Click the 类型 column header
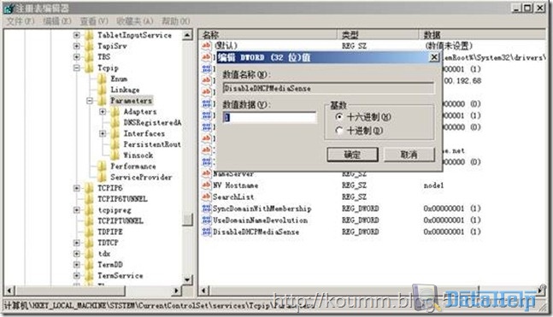This screenshot has width=553, height=317. (378, 34)
